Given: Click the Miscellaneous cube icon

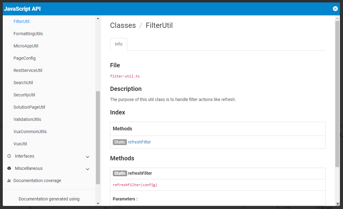Looking at the screenshot, I should point(9,168).
